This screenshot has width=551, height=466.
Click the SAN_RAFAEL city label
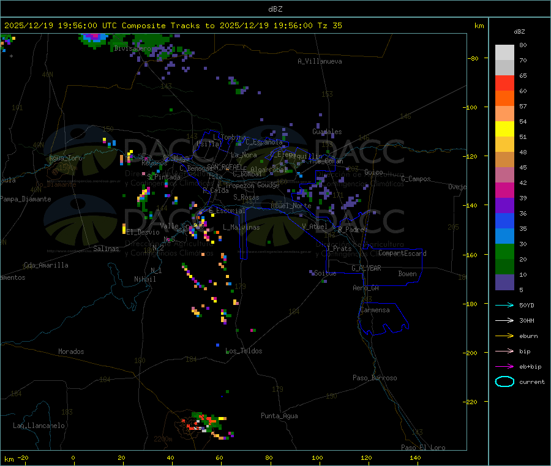click(x=225, y=167)
